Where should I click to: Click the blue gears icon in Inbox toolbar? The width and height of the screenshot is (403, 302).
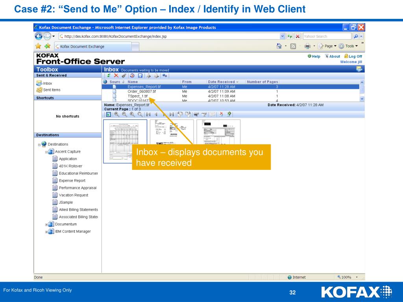[165, 76]
